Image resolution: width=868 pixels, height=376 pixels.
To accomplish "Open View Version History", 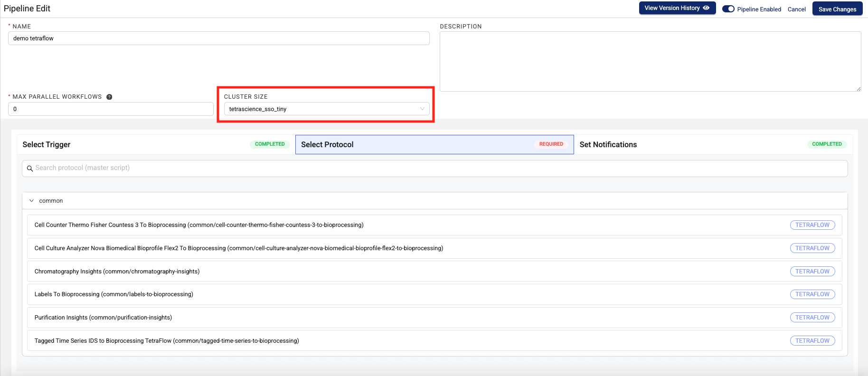I will pos(677,8).
